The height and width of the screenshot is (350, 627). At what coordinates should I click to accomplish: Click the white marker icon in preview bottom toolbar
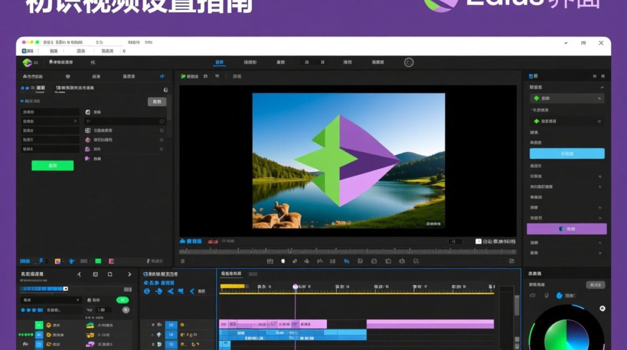tap(283, 261)
